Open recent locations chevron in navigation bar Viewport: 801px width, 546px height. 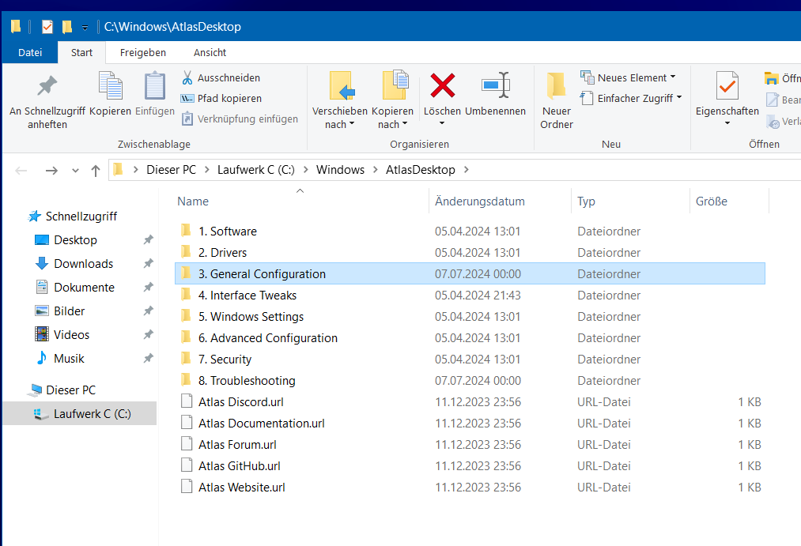75,170
